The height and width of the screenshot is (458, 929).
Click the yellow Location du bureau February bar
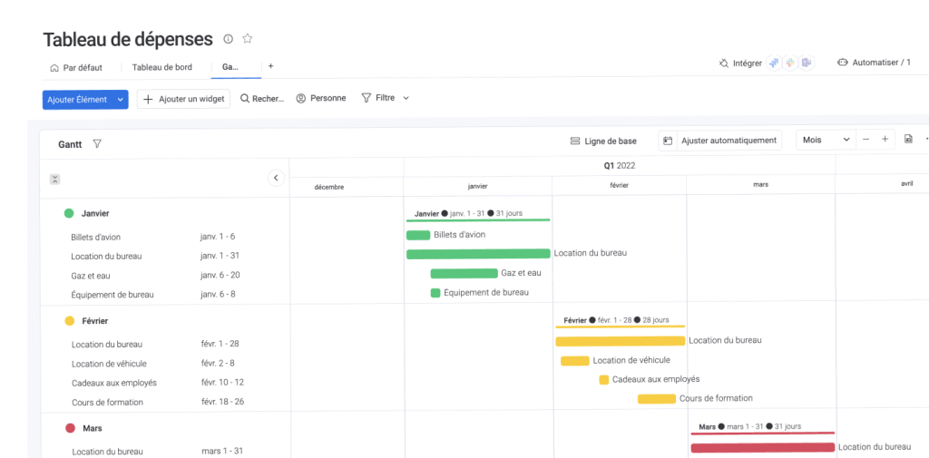621,341
